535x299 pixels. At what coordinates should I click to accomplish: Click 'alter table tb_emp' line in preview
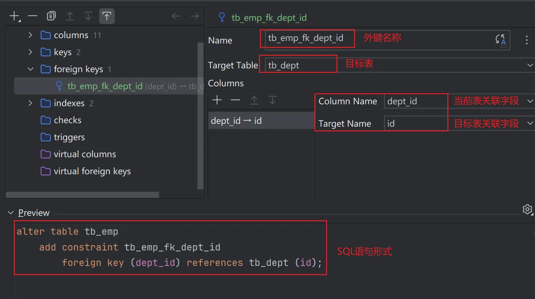click(x=67, y=232)
